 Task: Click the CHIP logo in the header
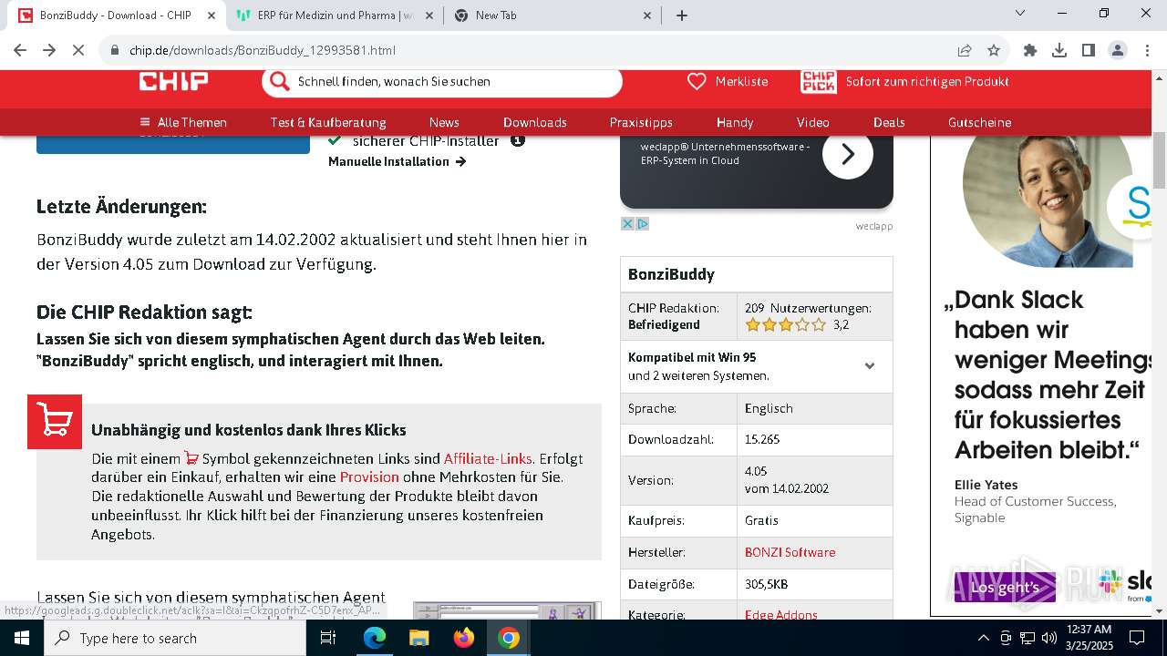[173, 81]
